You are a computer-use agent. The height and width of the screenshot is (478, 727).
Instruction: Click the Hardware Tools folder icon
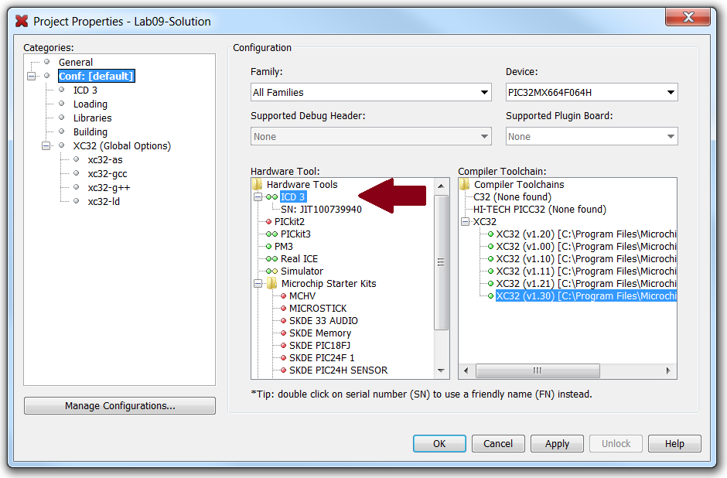click(x=258, y=185)
